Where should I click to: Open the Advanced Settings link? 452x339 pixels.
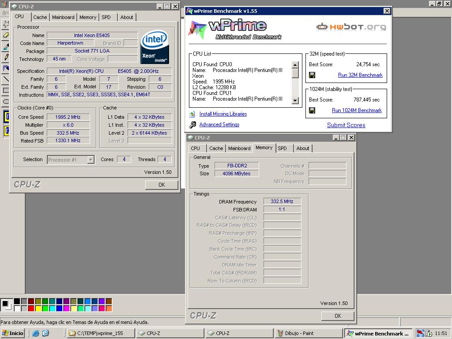(x=219, y=124)
